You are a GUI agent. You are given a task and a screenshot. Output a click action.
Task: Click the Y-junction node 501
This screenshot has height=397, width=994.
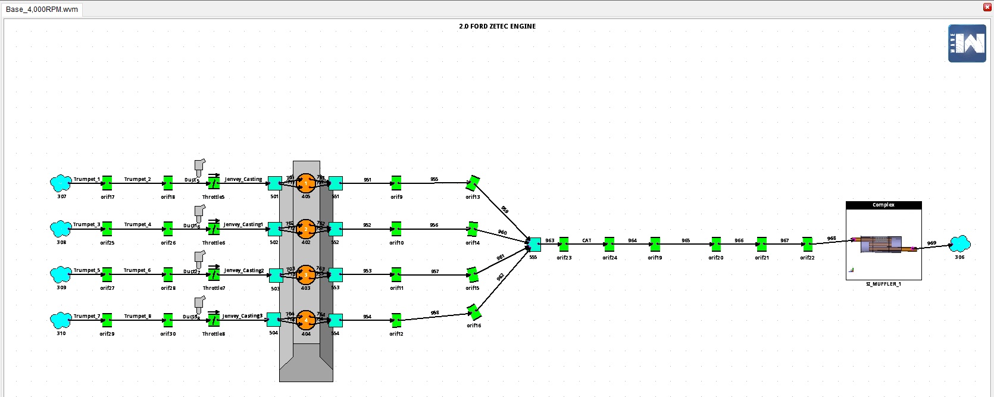tap(274, 183)
